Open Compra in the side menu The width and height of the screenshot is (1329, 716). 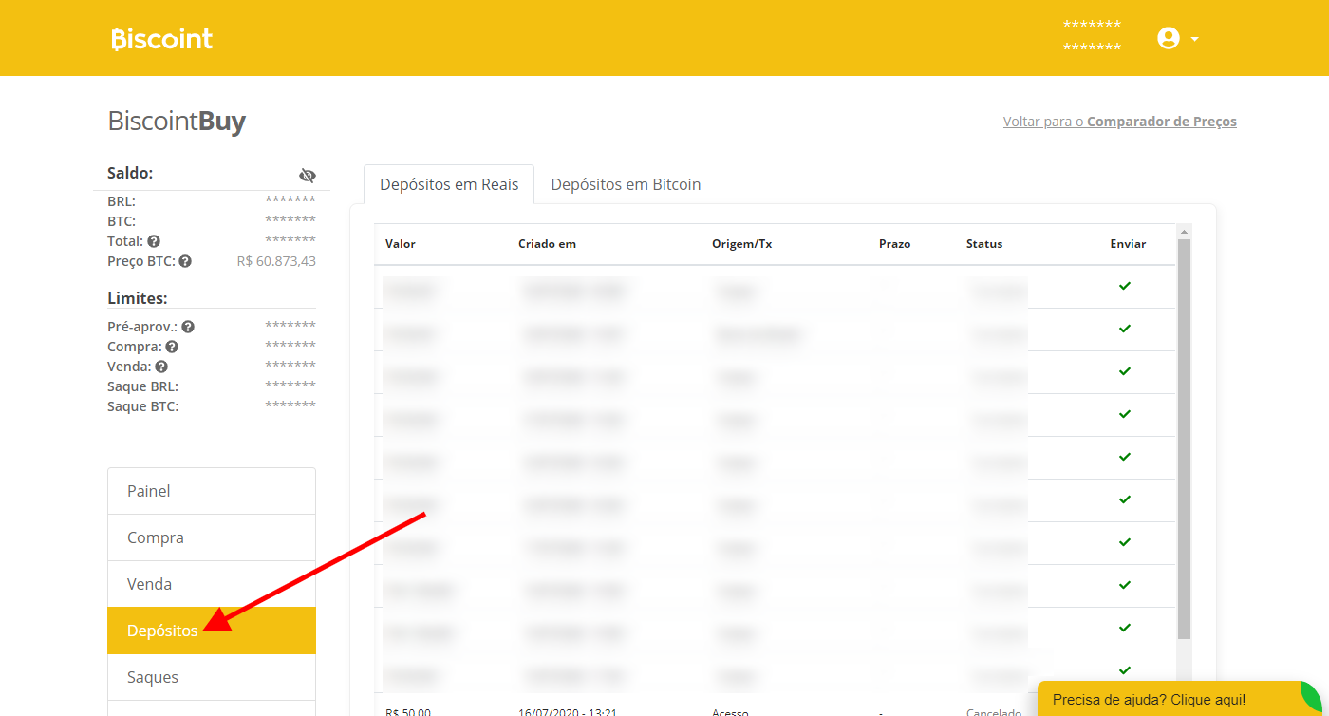click(x=212, y=537)
